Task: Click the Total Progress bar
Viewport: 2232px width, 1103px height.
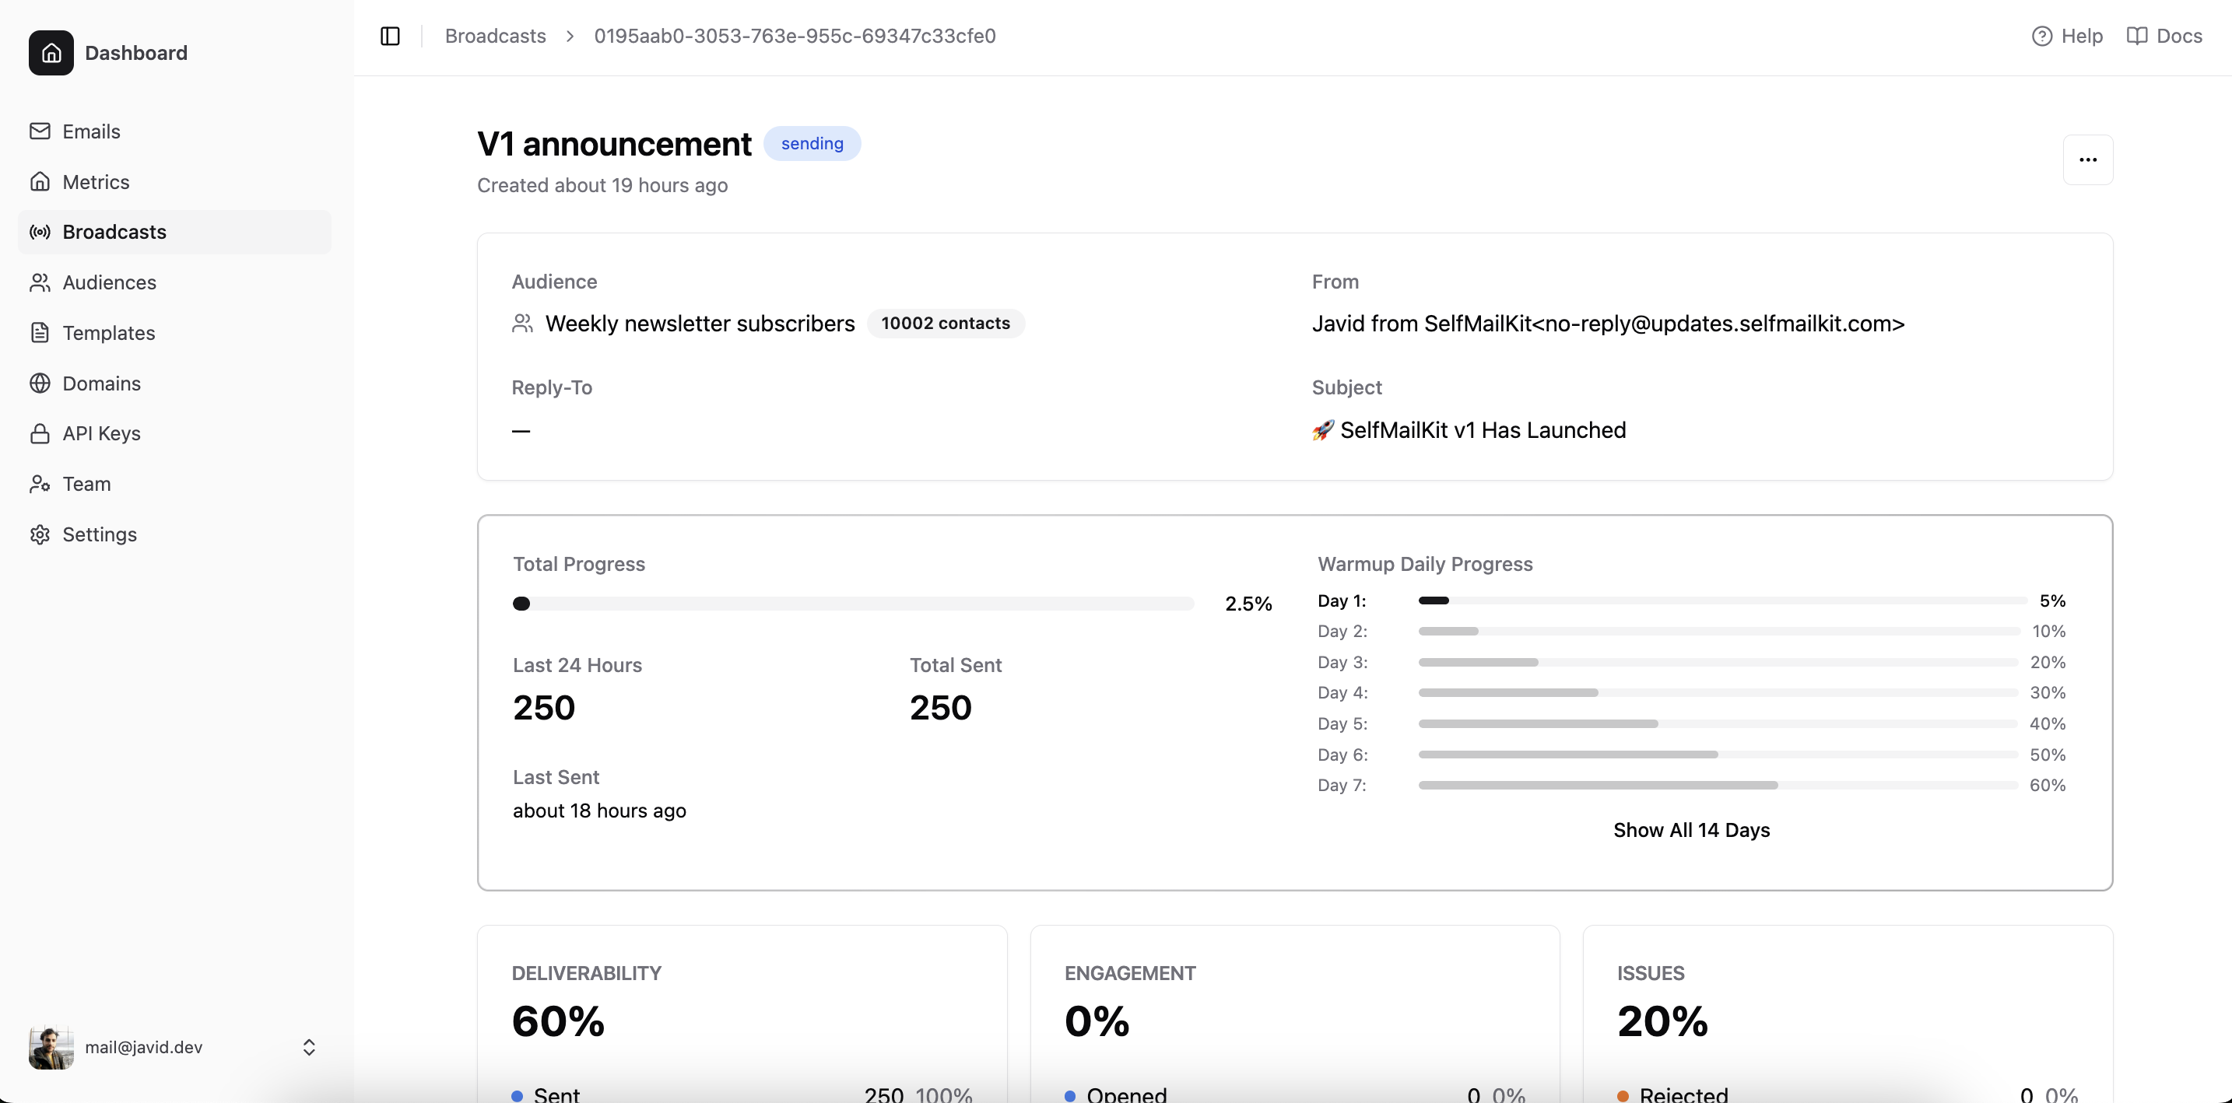Action: click(x=854, y=604)
